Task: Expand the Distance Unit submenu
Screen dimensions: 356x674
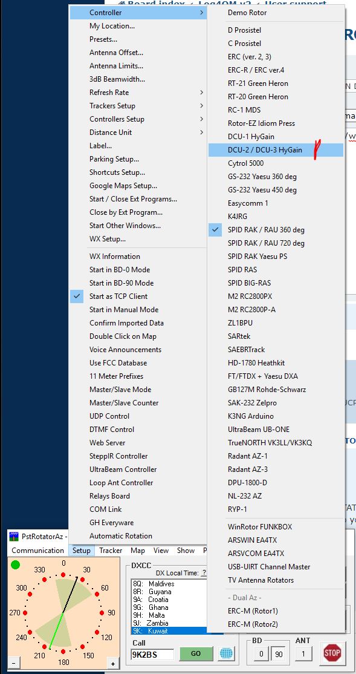Action: 138,133
